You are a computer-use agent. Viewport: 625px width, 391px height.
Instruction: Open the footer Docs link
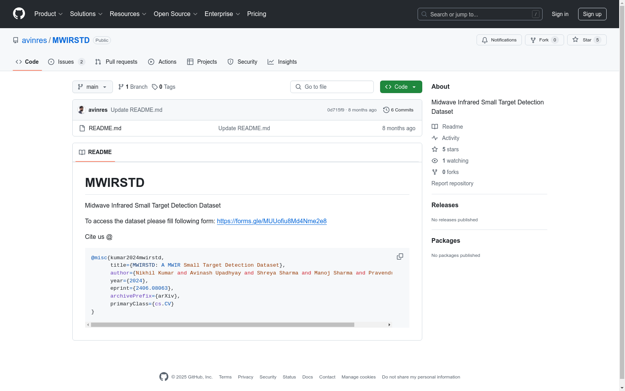point(307,377)
